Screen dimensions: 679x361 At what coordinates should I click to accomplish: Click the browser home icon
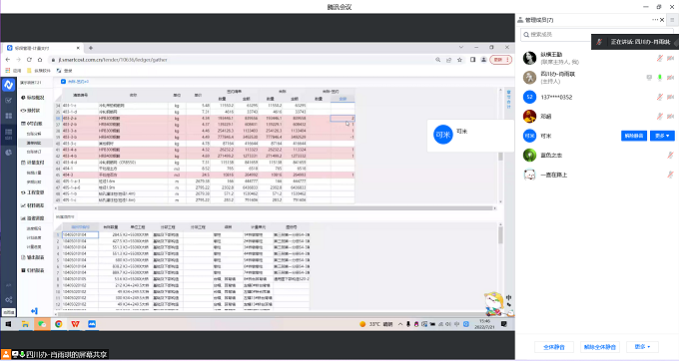coord(40,60)
